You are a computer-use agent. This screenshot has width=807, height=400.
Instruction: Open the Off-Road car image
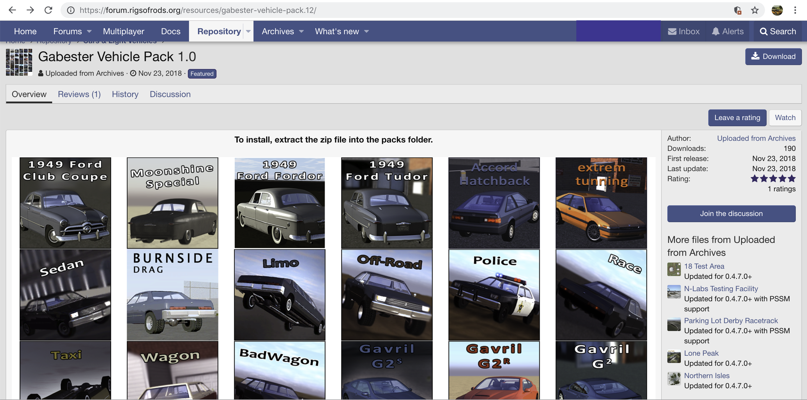(x=387, y=295)
